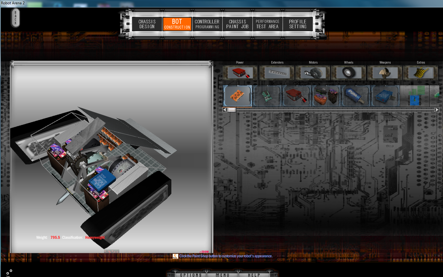Viewport: 443px width, 277px height.
Task: Select the blue control box component
Action: coord(385,96)
